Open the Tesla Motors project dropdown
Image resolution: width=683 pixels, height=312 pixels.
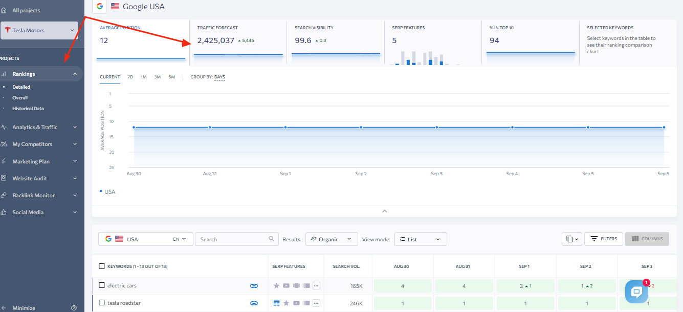pos(39,30)
